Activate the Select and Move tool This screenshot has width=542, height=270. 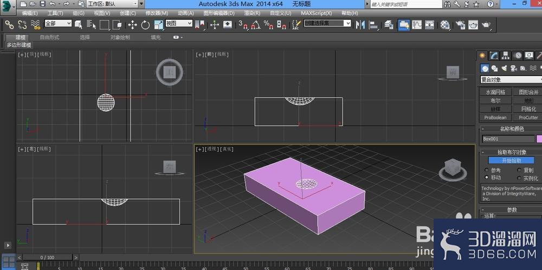(132, 24)
